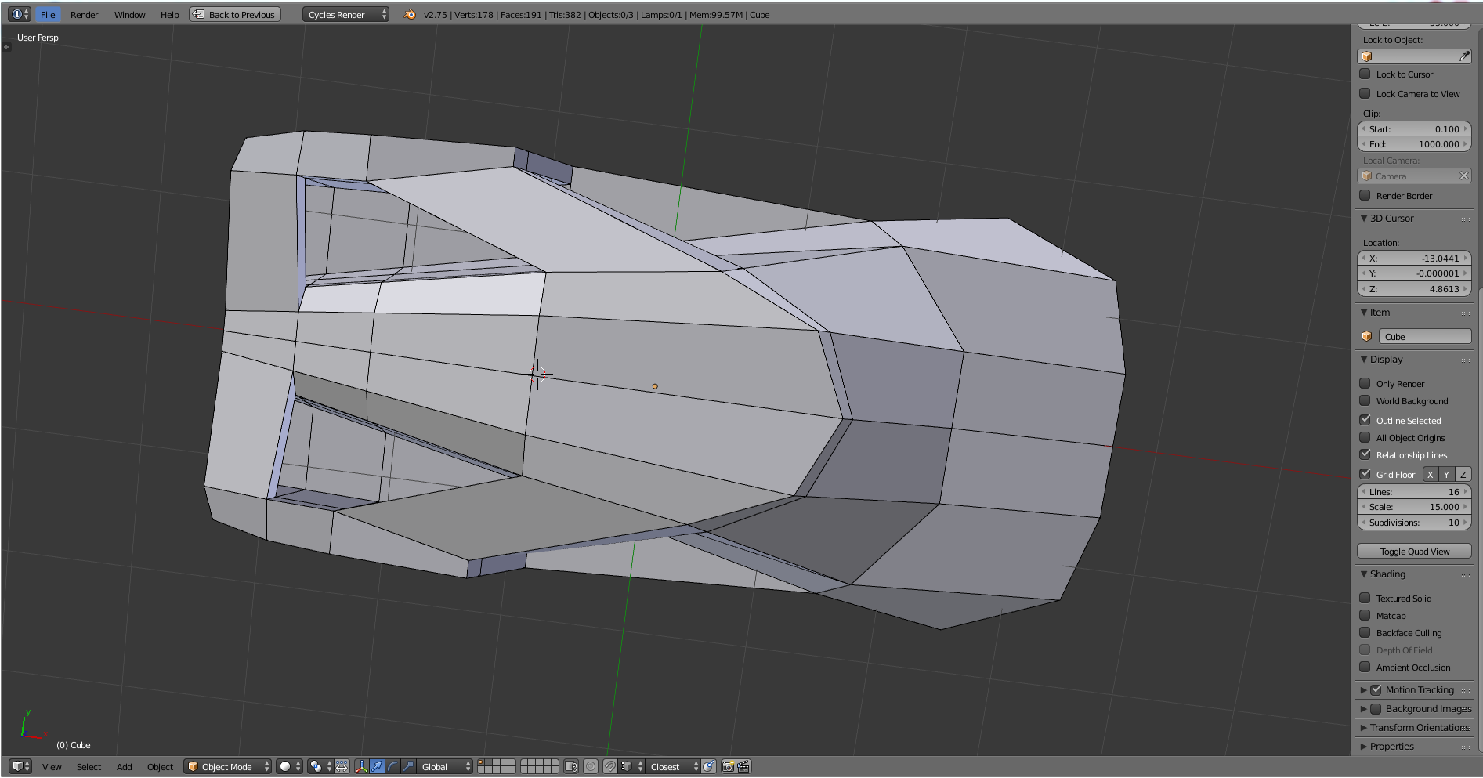Screen dimensions: 1483x778
Task: Open the Help menu
Action: pyautogui.click(x=169, y=14)
